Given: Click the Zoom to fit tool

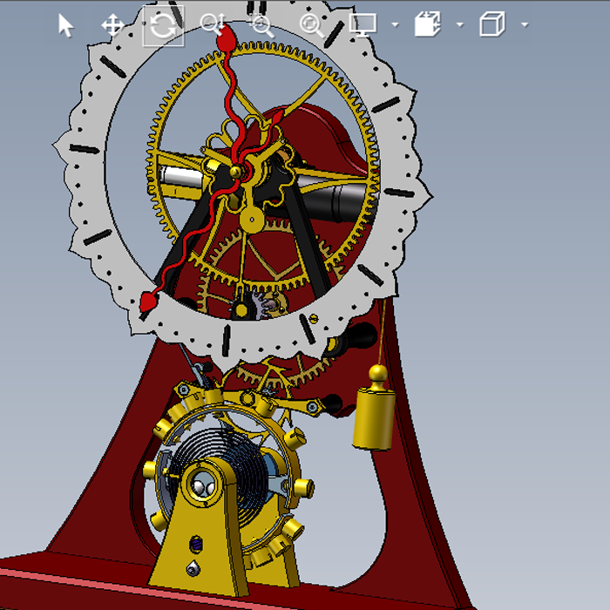Looking at the screenshot, I should (312, 25).
